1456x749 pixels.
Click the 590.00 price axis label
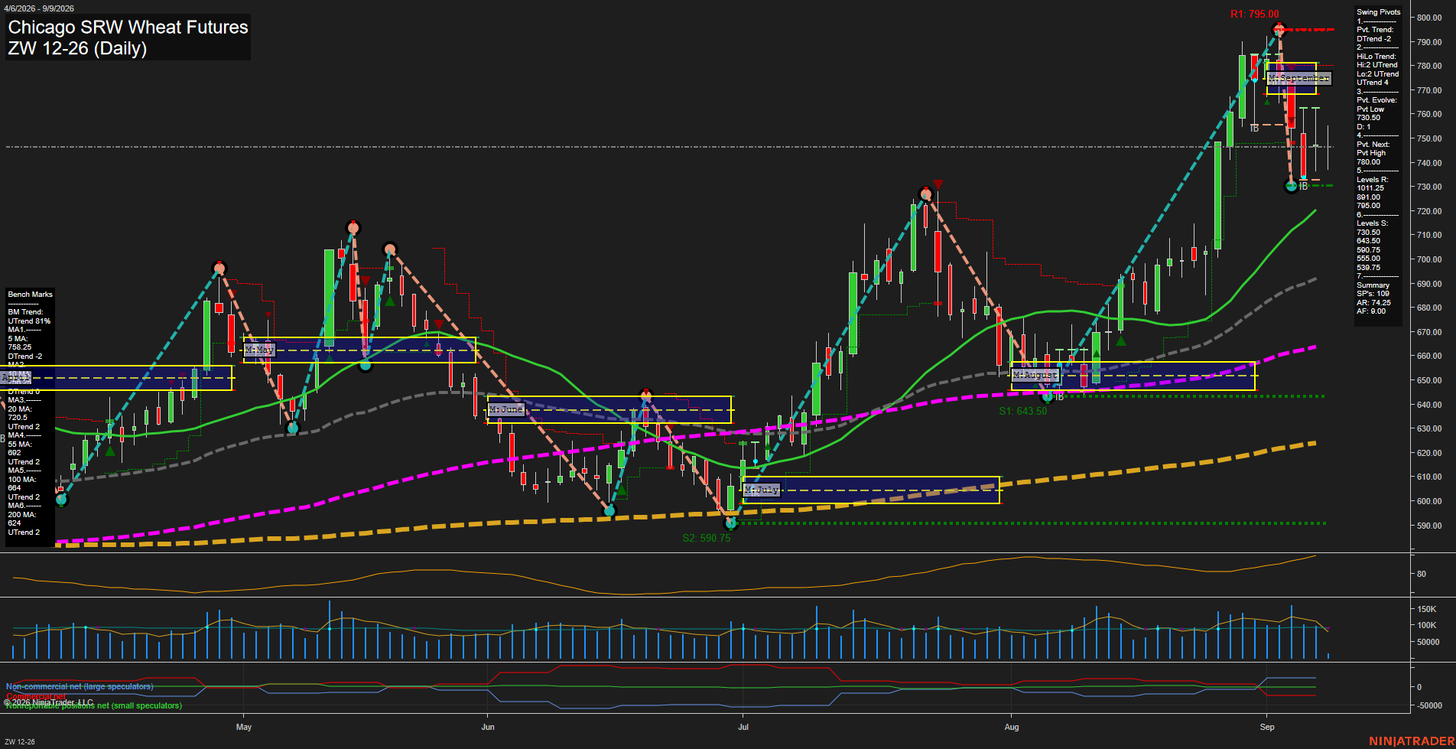pyautogui.click(x=1429, y=526)
